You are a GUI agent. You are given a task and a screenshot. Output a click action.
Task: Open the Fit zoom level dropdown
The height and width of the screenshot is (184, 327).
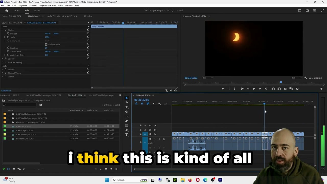tap(208, 78)
